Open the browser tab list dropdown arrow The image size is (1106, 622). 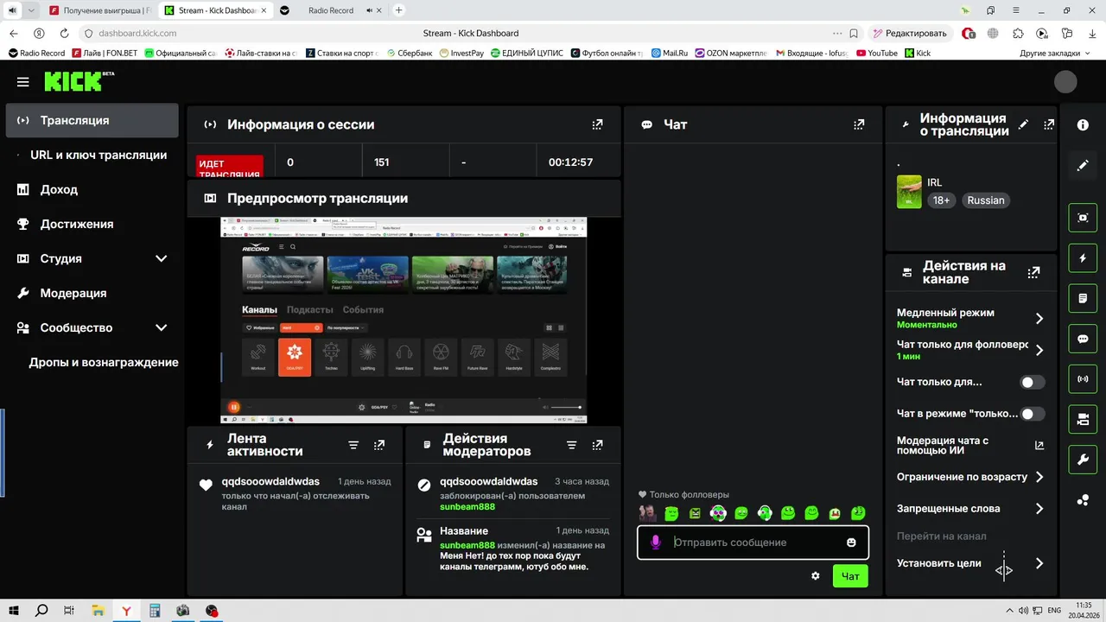tap(32, 10)
